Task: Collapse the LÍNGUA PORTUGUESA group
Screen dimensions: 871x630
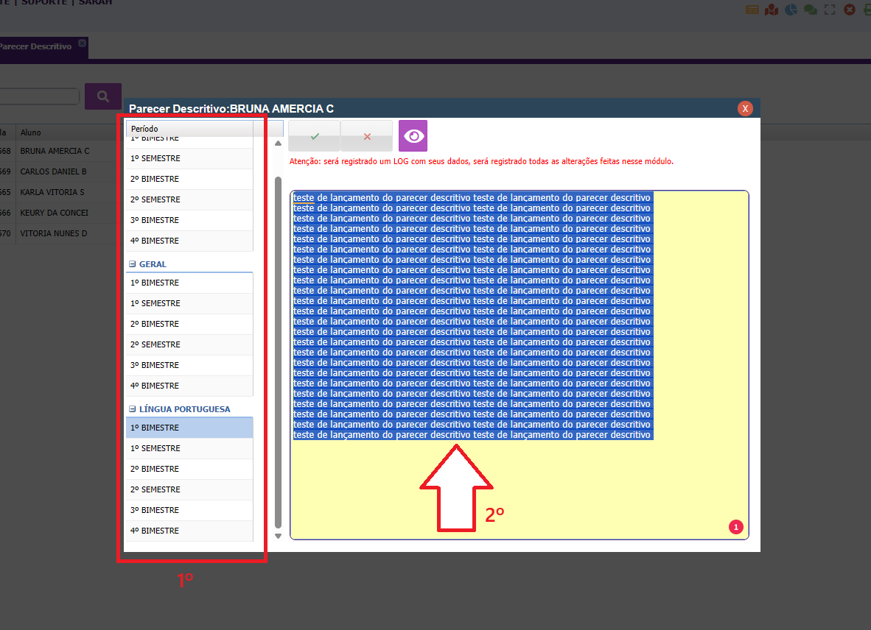Action: click(133, 409)
